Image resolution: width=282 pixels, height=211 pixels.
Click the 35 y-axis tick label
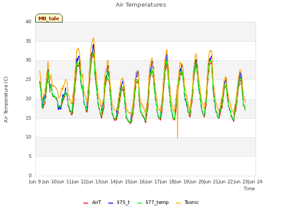pos(28,41)
